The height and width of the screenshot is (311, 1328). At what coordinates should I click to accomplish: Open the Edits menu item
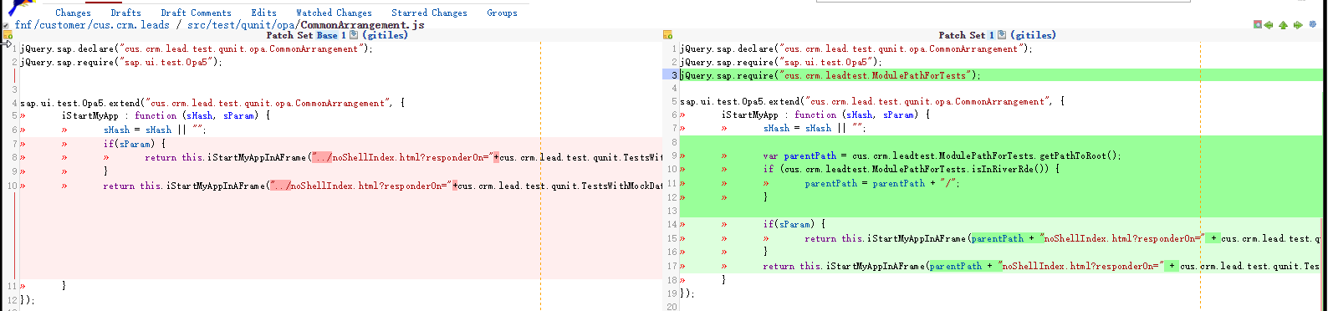(x=263, y=13)
